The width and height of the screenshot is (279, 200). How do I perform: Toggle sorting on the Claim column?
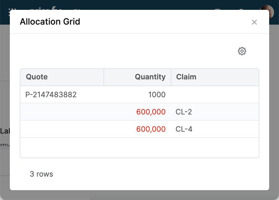(186, 77)
